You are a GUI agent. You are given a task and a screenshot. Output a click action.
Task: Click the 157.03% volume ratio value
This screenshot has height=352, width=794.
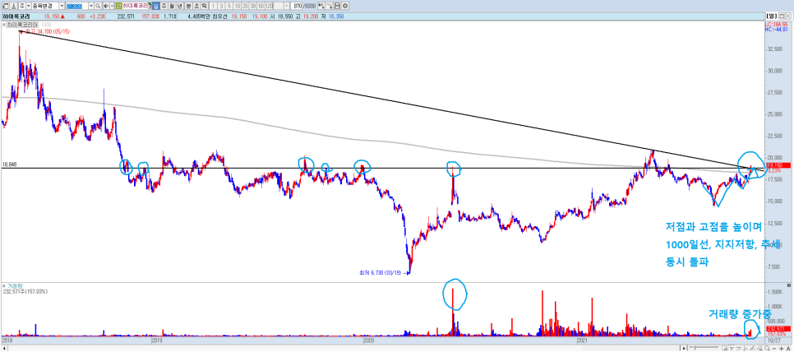click(x=150, y=16)
